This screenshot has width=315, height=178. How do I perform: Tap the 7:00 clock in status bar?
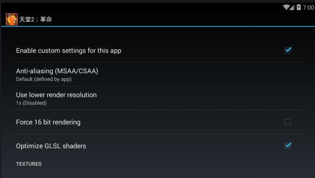tap(308, 7)
